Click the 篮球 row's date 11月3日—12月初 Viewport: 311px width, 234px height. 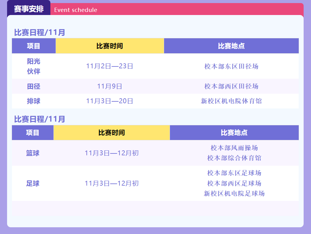coord(112,153)
